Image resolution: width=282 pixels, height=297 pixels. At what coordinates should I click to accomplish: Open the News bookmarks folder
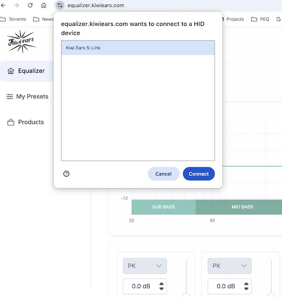43,19
